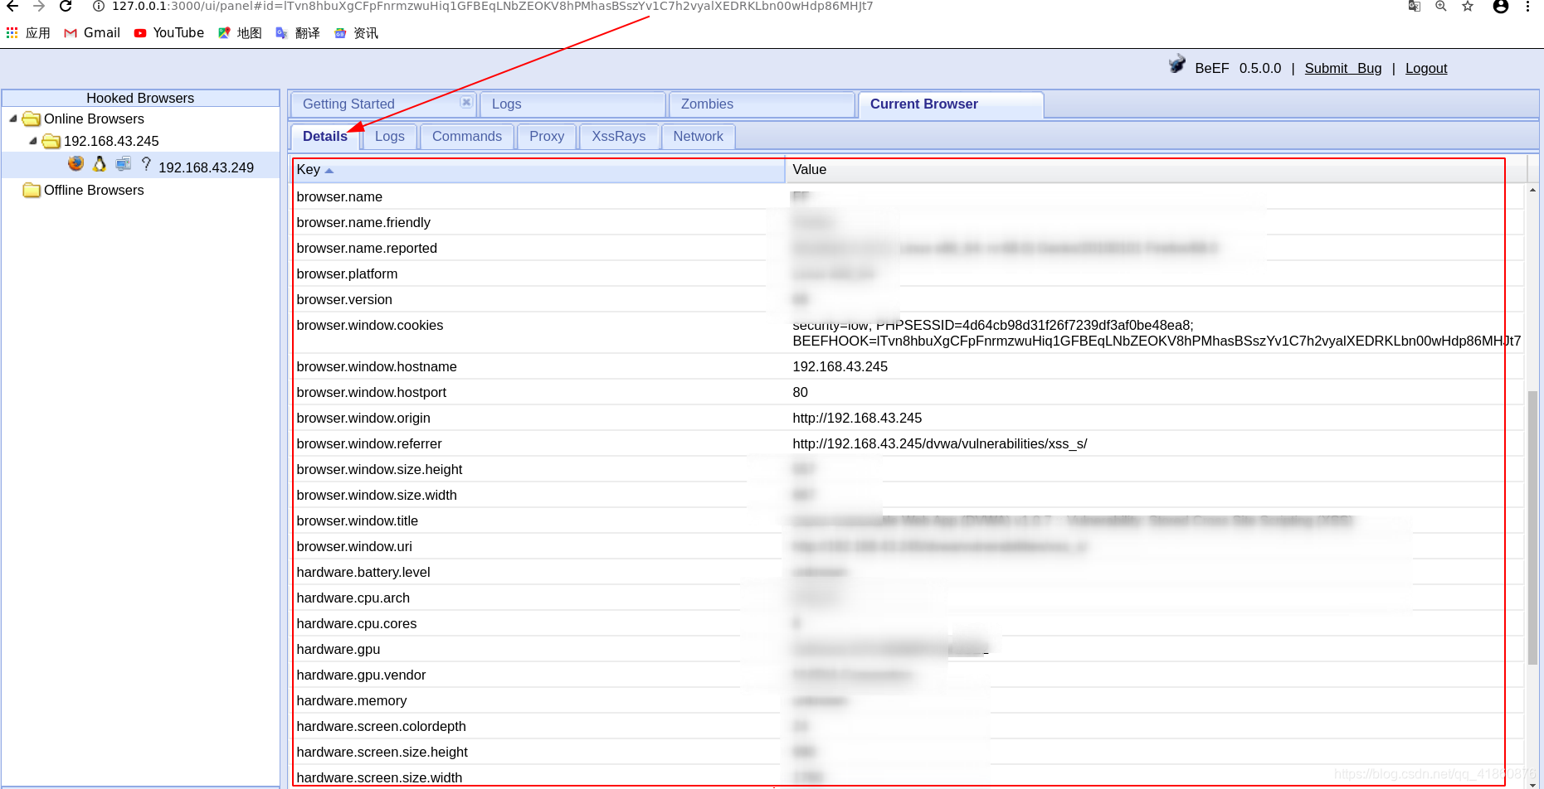Open the 翻译 translate bookmark
The image size is (1544, 789).
tap(298, 32)
